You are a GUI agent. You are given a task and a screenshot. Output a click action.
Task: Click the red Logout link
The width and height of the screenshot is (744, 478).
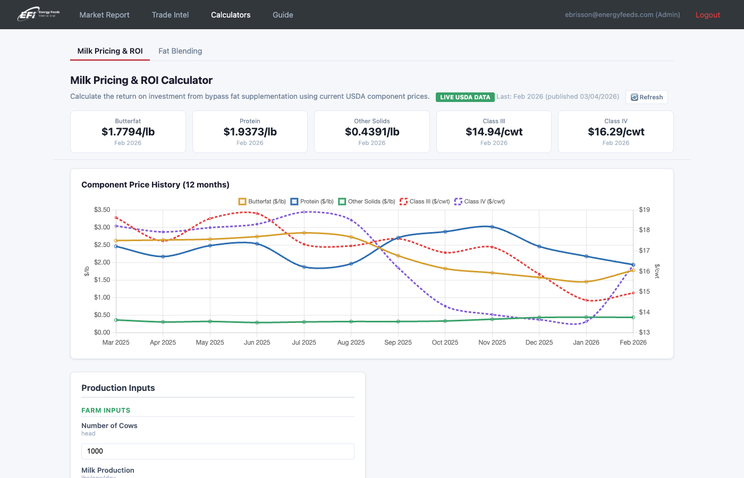708,14
